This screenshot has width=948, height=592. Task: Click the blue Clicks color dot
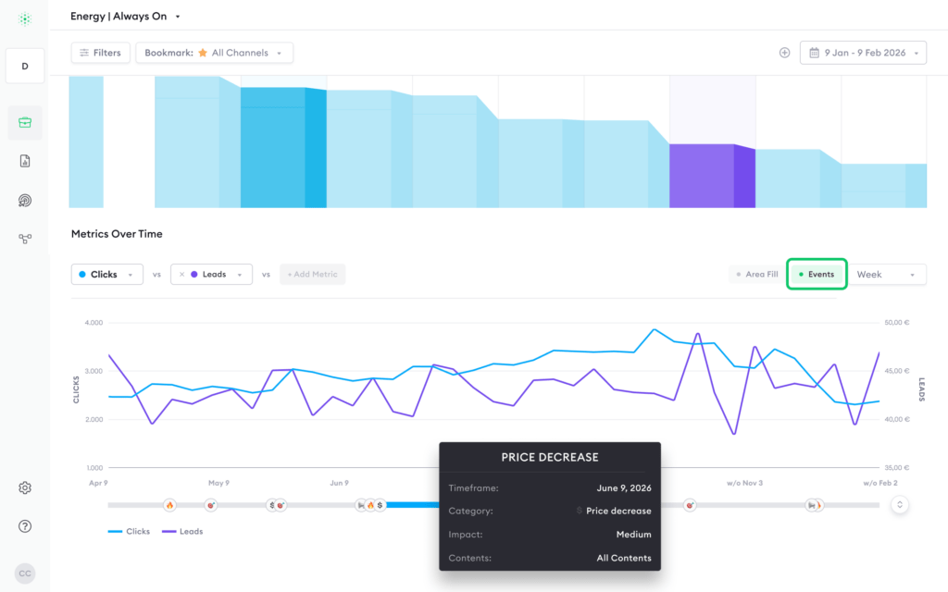coord(82,274)
